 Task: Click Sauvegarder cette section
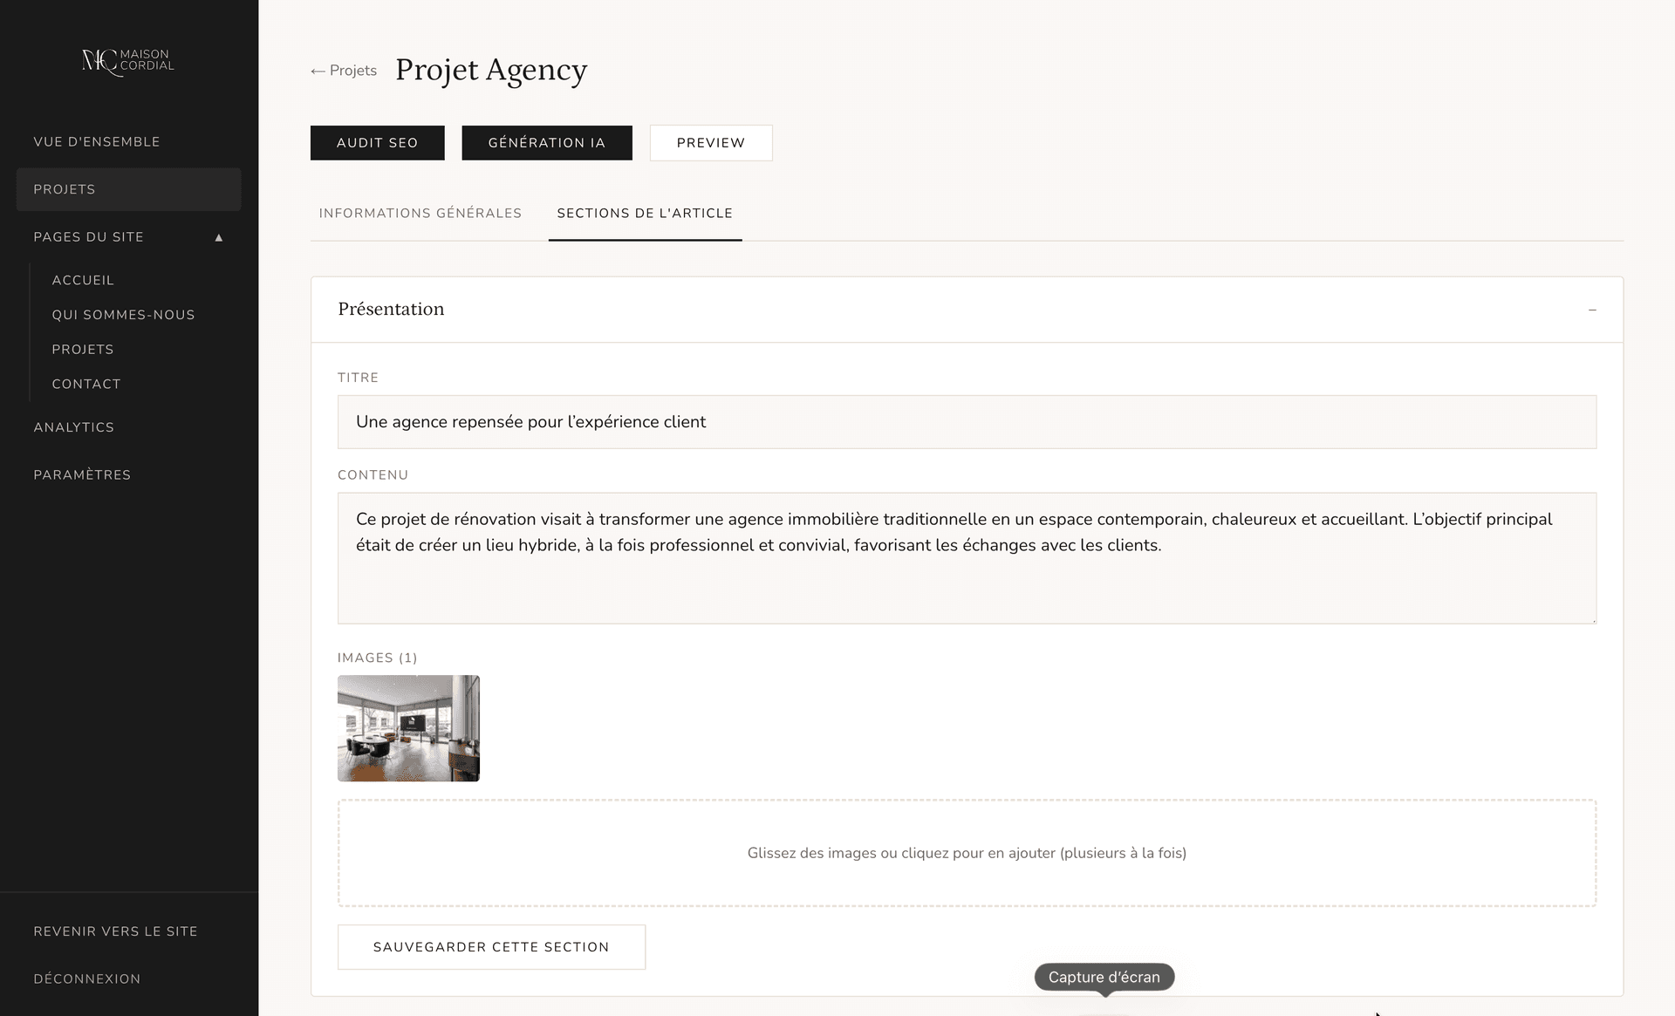(x=491, y=947)
